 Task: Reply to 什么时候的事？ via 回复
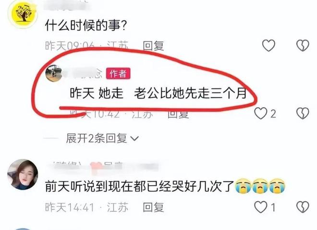click(x=153, y=46)
